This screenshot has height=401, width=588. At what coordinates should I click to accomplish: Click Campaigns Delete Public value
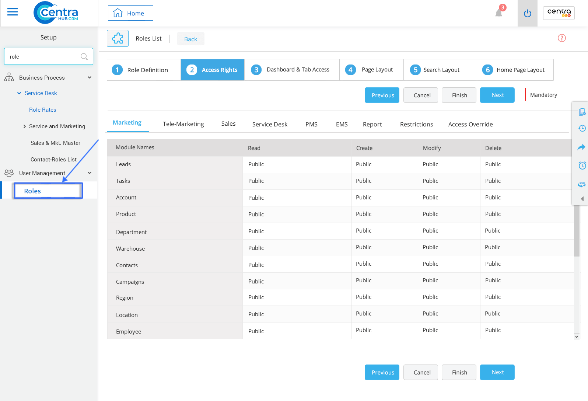(x=493, y=280)
